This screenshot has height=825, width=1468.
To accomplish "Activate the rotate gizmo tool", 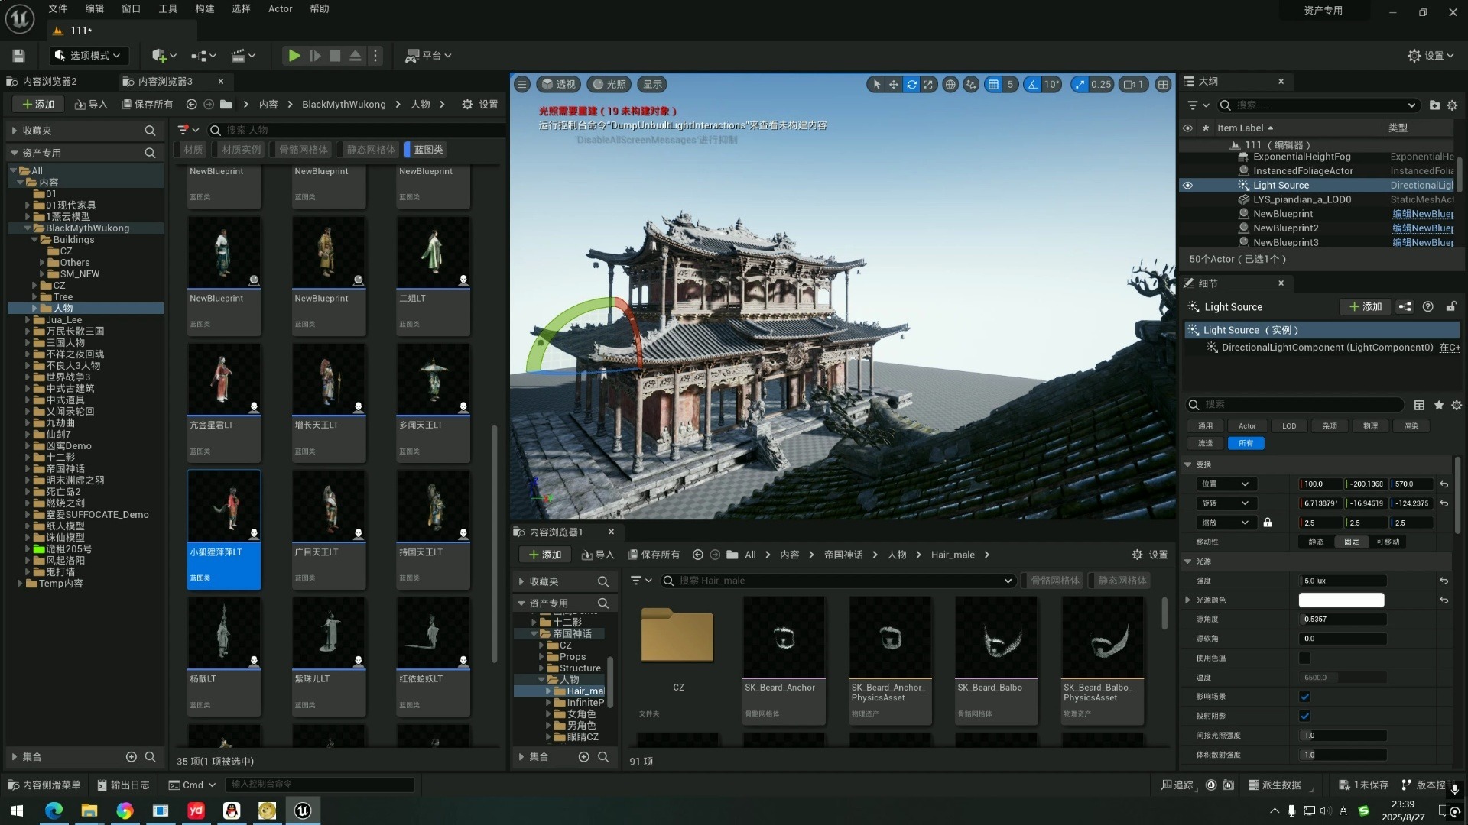I will 911,85.
